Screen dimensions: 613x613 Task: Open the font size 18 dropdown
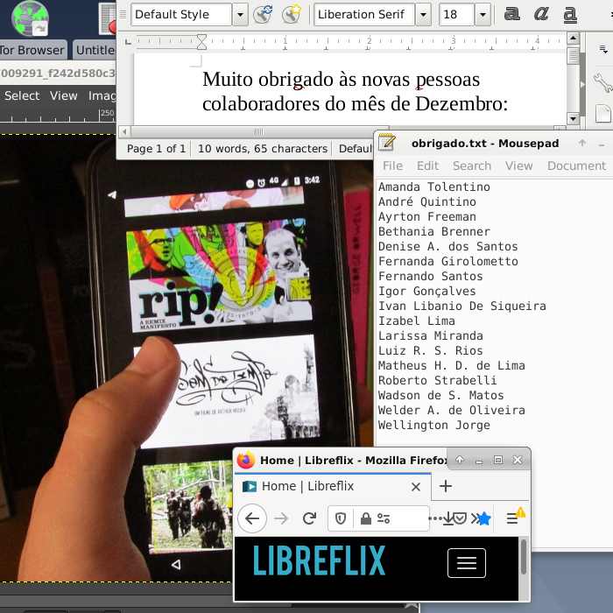pos(483,14)
